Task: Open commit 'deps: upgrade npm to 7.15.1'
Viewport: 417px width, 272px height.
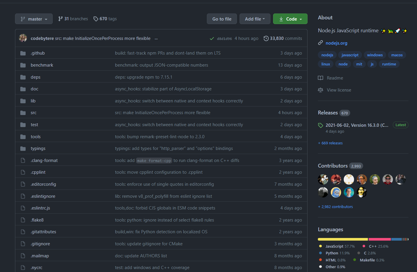Action: click(144, 77)
